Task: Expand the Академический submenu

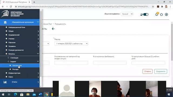Action: (x=38, y=35)
